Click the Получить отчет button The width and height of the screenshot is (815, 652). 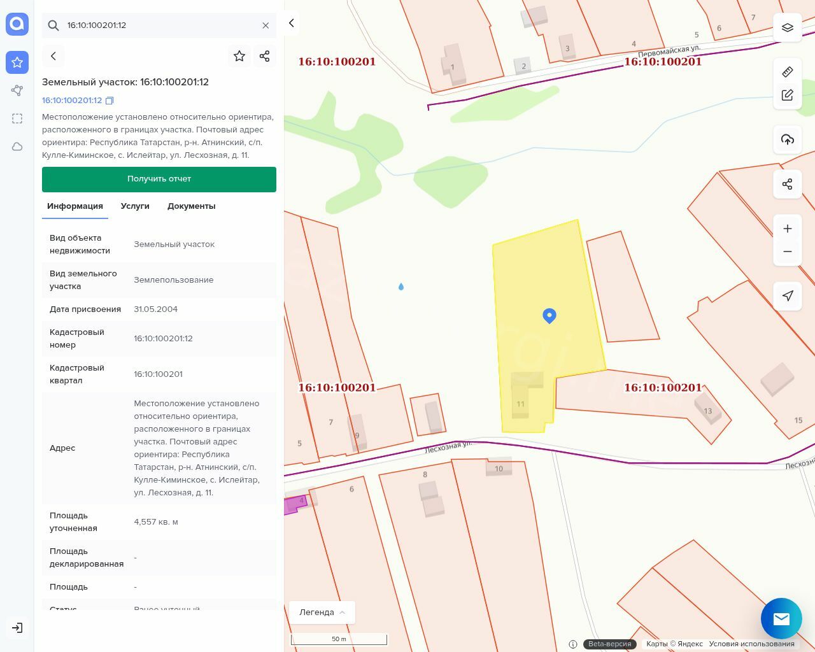[159, 179]
